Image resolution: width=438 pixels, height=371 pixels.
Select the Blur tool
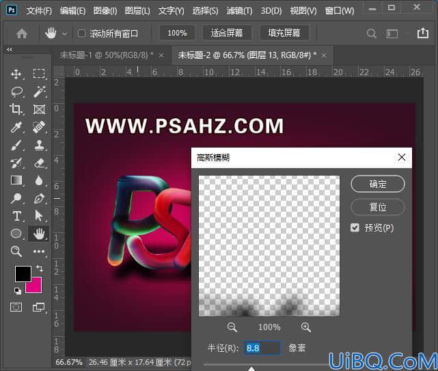pos(39,180)
